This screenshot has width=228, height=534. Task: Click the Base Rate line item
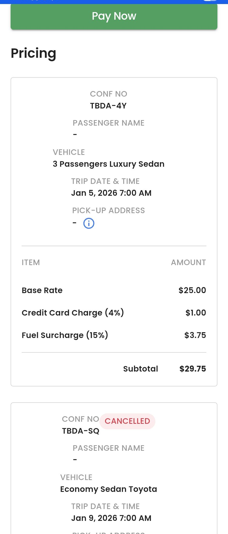(x=42, y=290)
